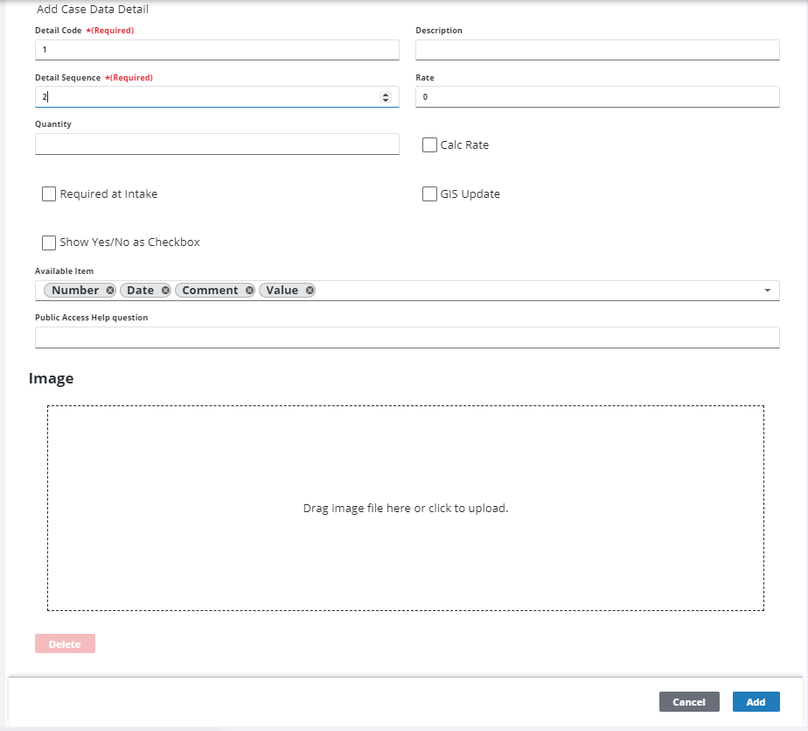Select the Rate input field
808x731 pixels.
click(x=597, y=97)
